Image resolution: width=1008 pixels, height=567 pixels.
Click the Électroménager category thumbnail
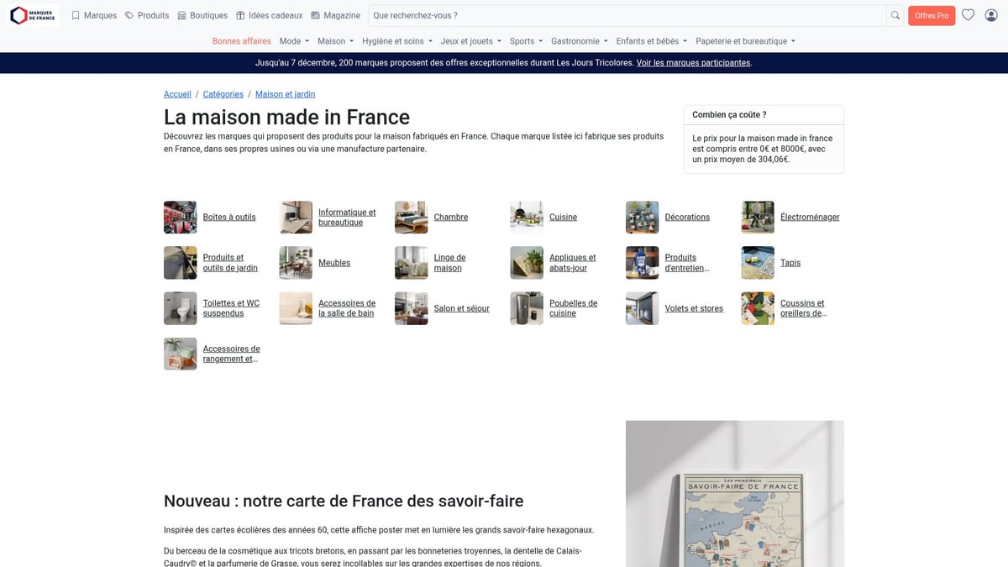(x=758, y=217)
